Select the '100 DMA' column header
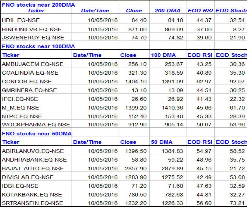 coord(163,55)
